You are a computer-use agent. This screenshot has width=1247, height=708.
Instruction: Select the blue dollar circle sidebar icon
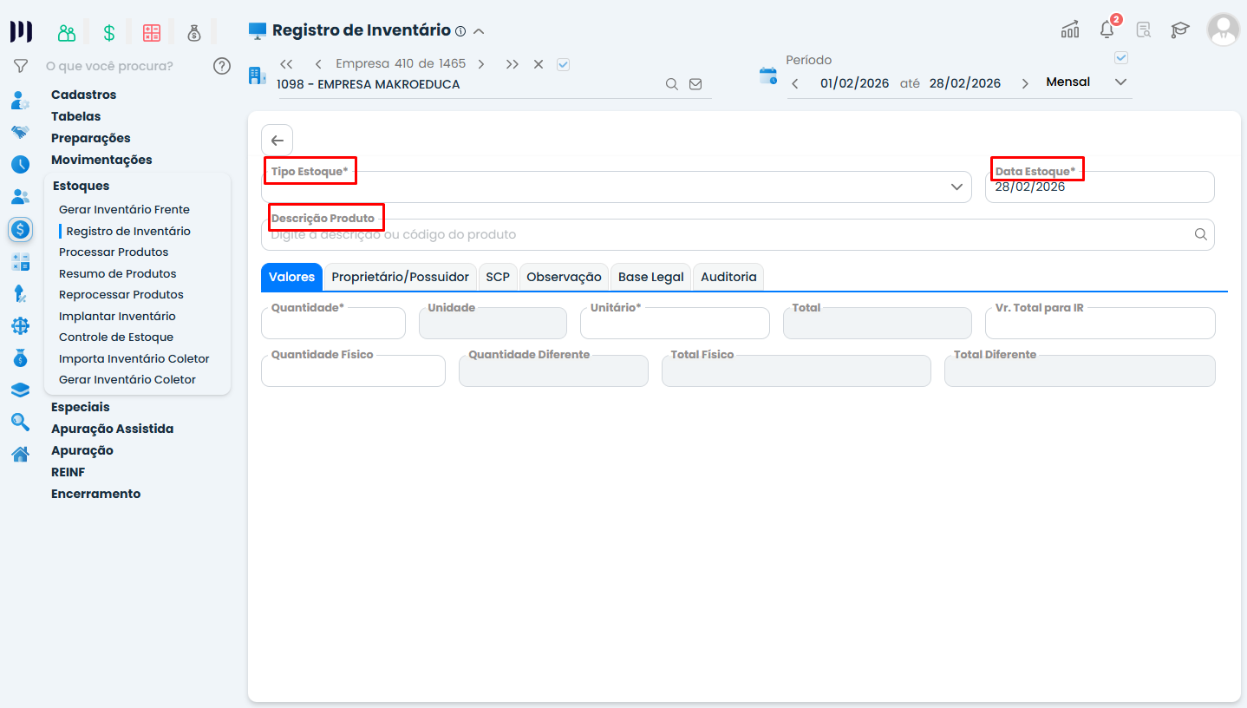click(20, 229)
